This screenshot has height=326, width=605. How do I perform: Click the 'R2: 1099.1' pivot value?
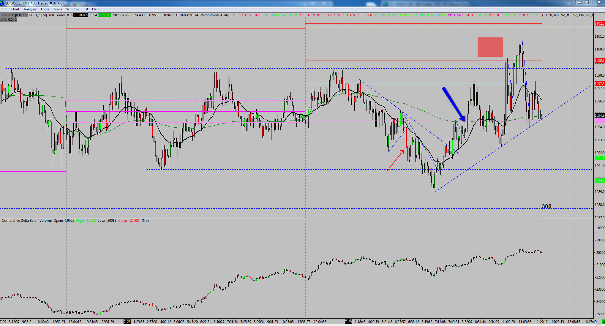[x=255, y=15]
